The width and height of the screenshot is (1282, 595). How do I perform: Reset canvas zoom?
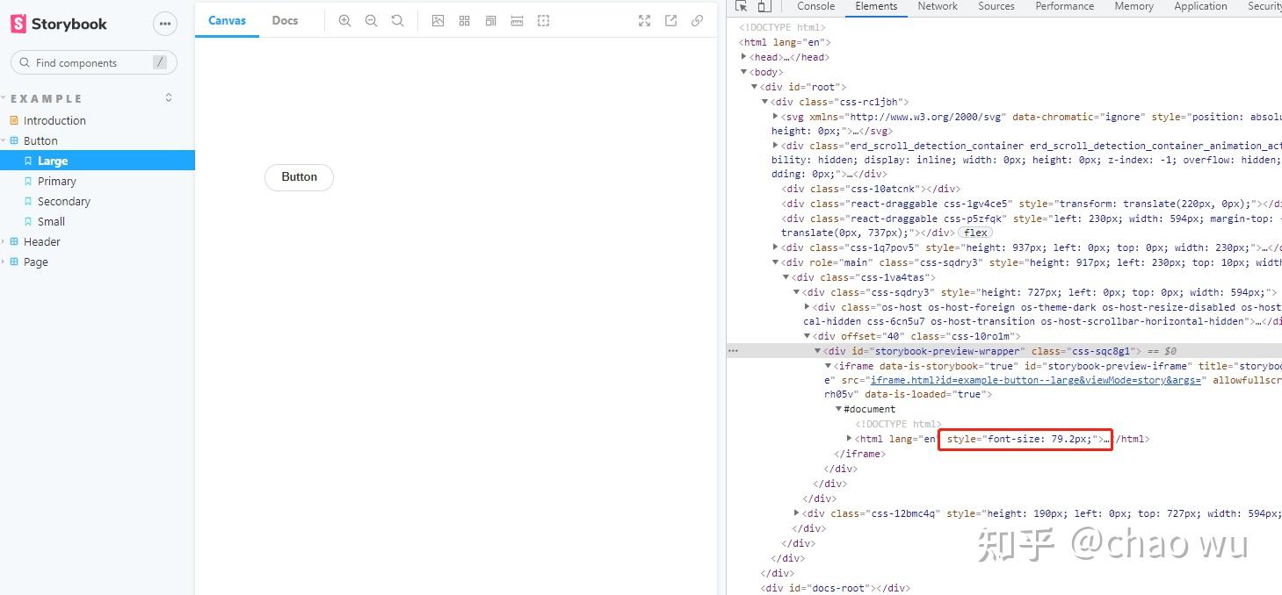tap(397, 20)
